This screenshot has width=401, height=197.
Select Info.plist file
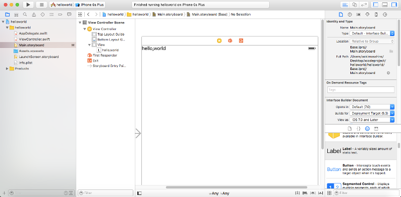(26, 62)
